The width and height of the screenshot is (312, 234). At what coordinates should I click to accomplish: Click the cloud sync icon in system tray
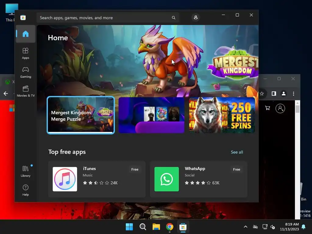coord(255,227)
